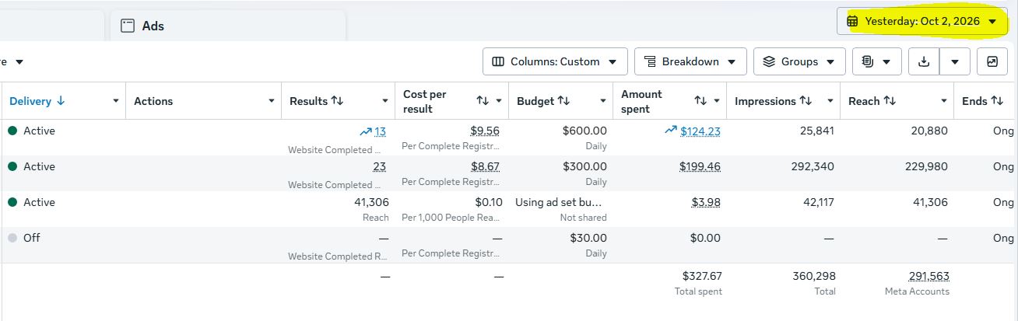
Task: Open the Results column options arrow
Action: click(385, 101)
